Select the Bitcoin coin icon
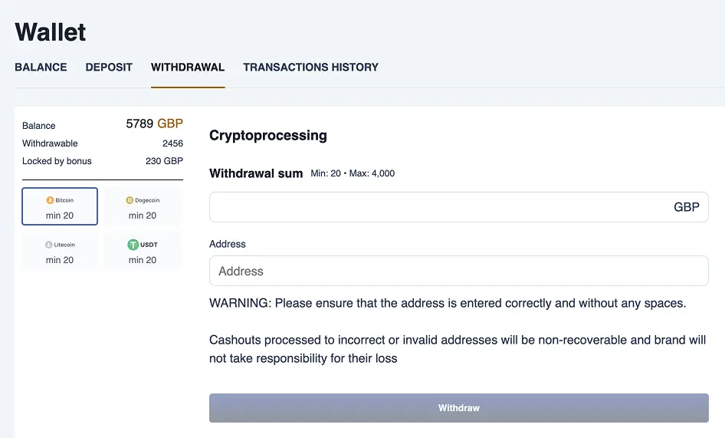This screenshot has width=725, height=438. point(51,200)
